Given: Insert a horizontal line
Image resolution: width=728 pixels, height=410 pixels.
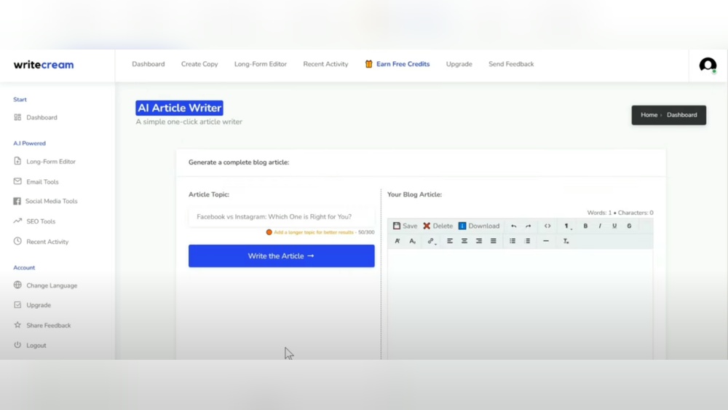Looking at the screenshot, I should point(546,241).
